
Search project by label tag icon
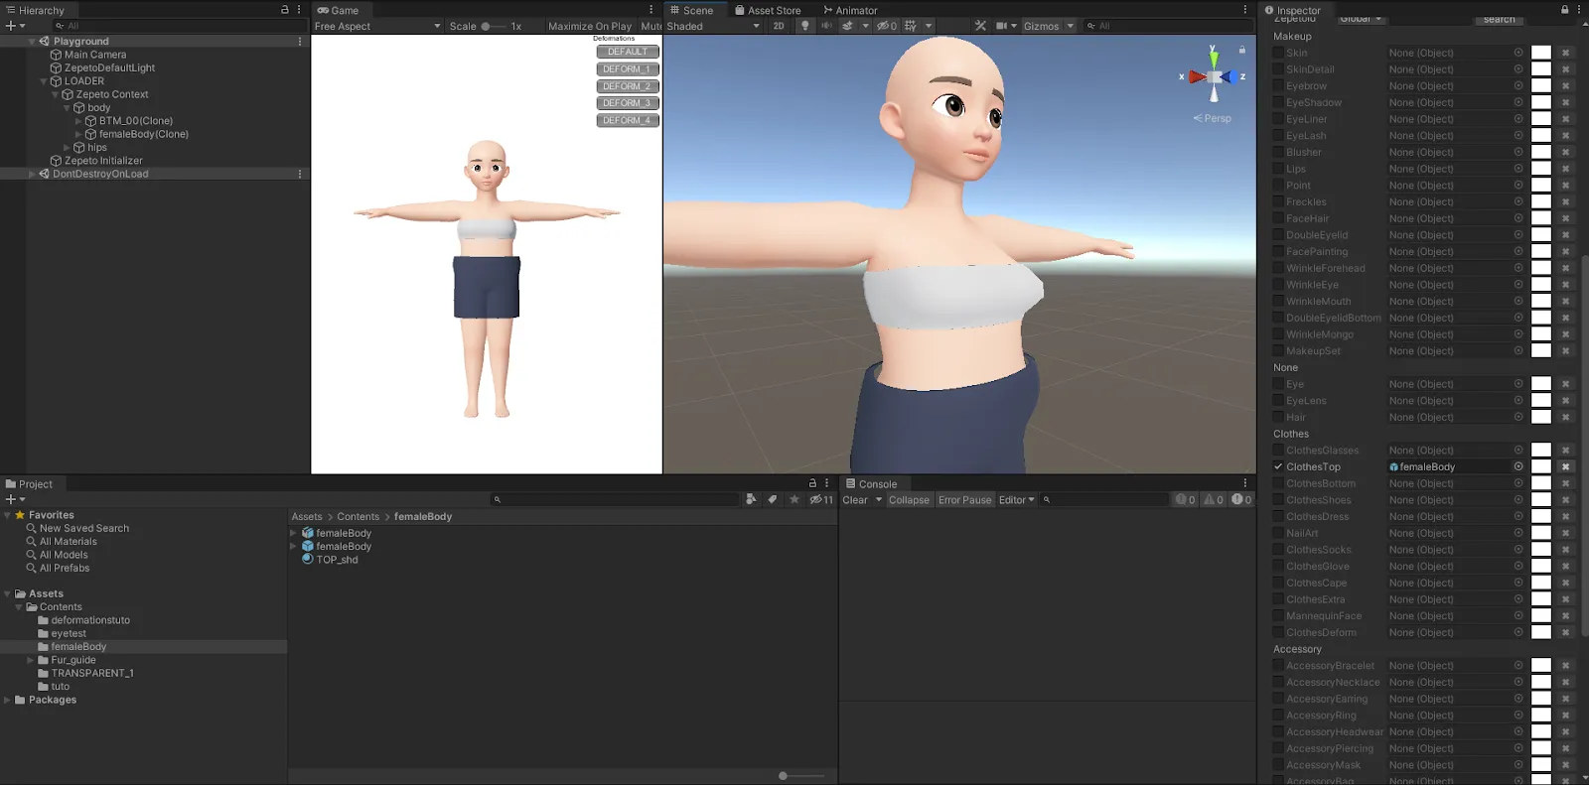point(773,499)
